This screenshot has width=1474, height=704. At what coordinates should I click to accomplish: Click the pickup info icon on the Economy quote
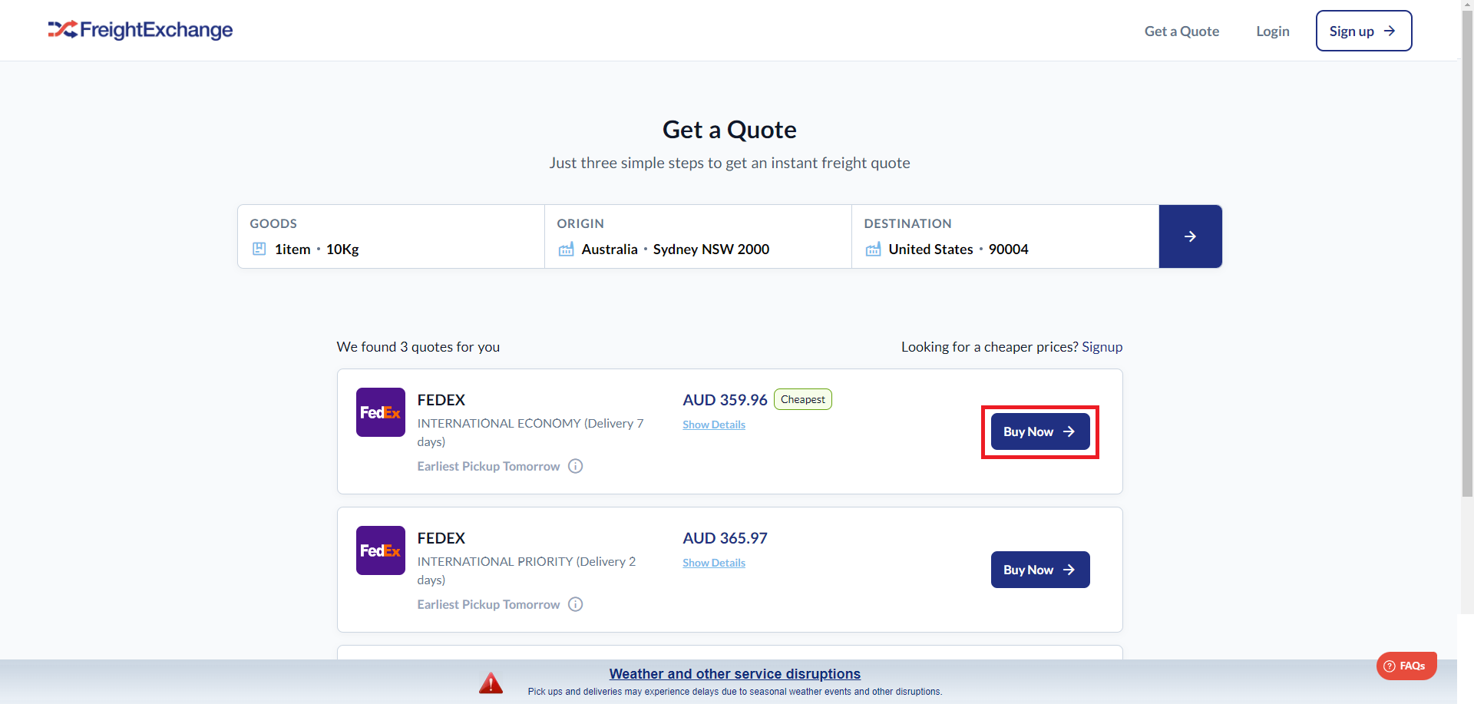pyautogui.click(x=576, y=466)
